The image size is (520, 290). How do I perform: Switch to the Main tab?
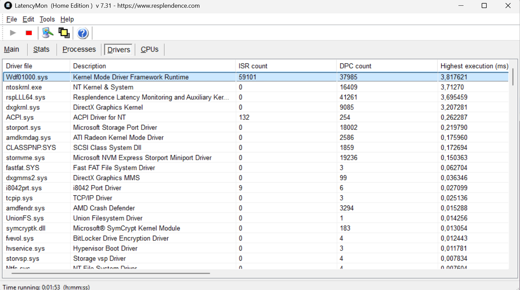coord(11,49)
